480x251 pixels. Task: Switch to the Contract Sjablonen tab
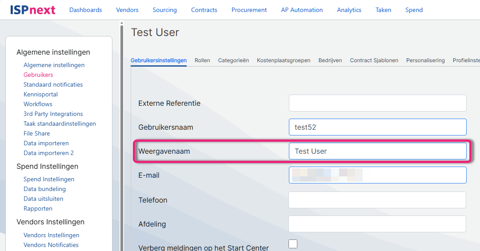tap(374, 60)
